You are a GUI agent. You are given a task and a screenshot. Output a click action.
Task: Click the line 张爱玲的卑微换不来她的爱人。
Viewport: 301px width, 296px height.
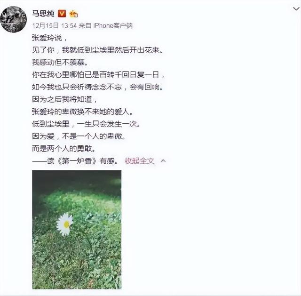point(83,112)
